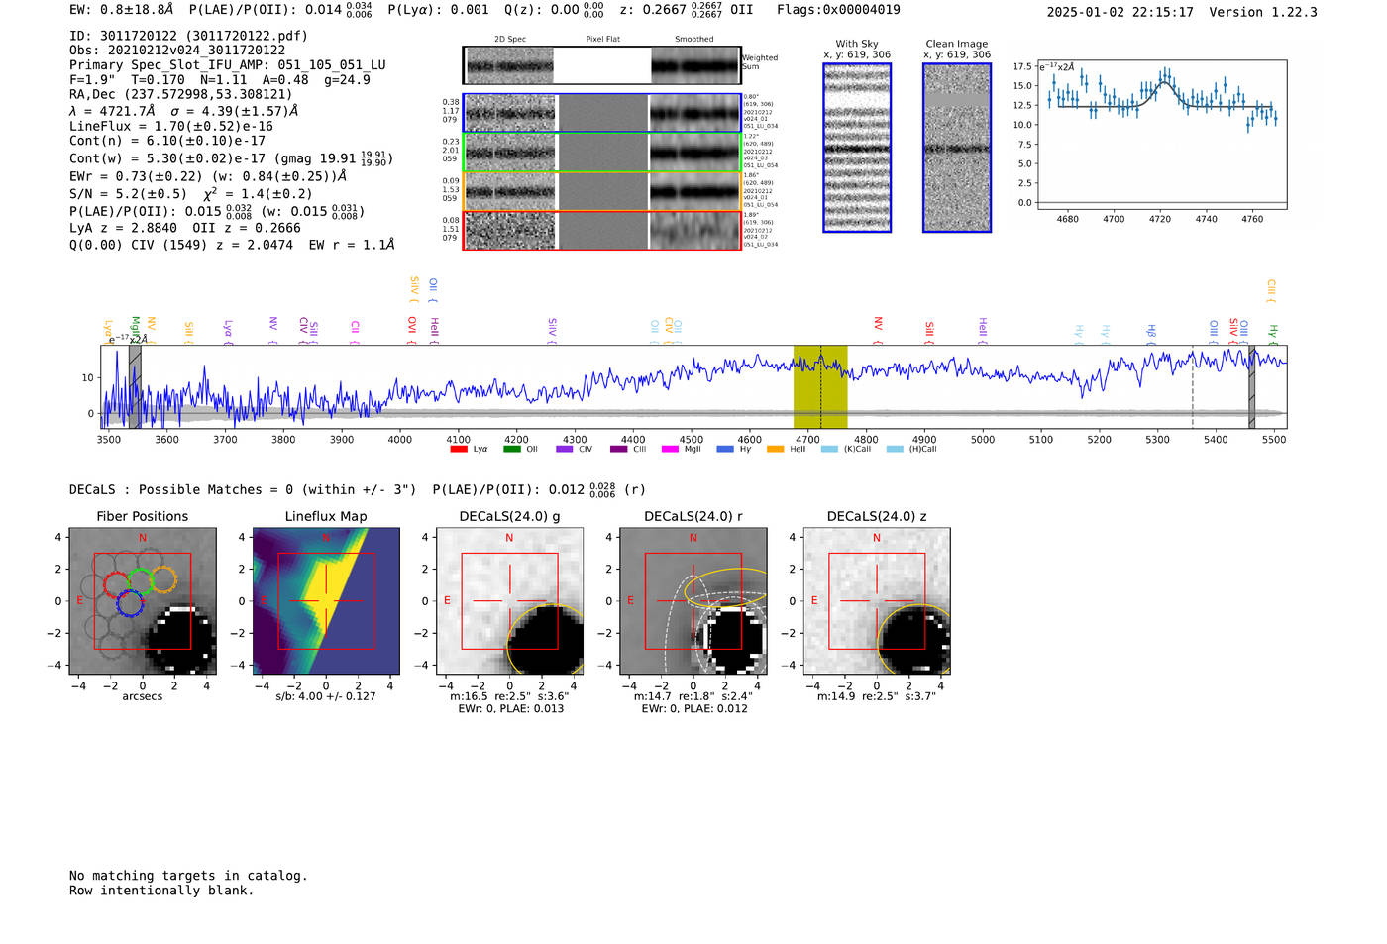
Task: Select the blue-bordered fiber spectrum row
Action: coord(602,114)
